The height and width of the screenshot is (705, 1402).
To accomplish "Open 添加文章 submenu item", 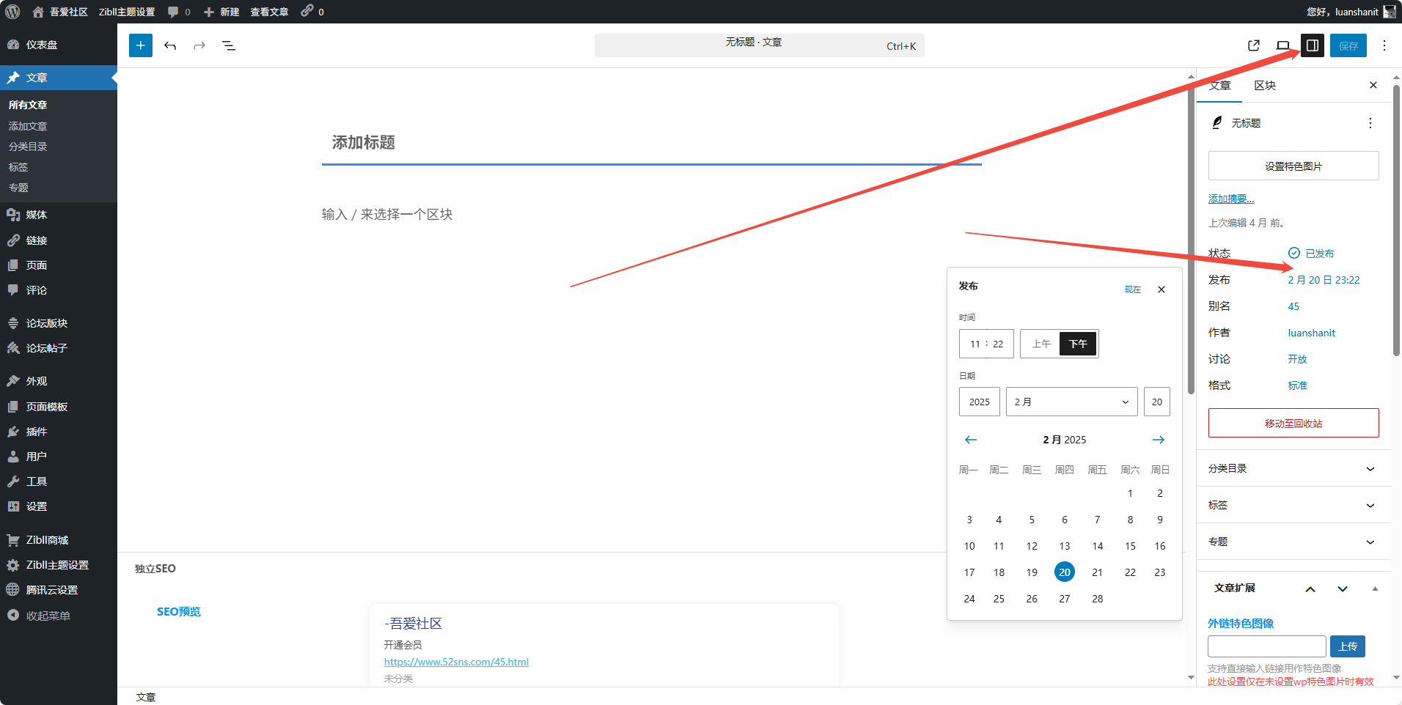I will [x=28, y=126].
